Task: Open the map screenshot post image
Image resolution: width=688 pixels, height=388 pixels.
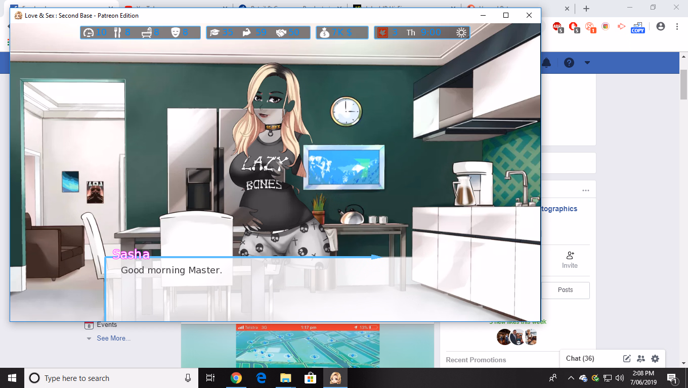Action: click(x=308, y=346)
